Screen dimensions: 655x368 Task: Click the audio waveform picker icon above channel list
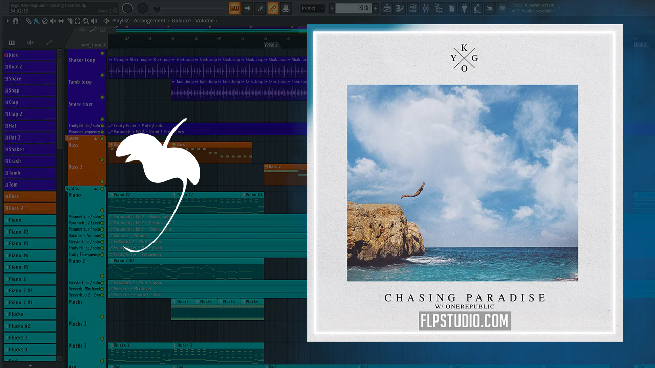pos(30,43)
